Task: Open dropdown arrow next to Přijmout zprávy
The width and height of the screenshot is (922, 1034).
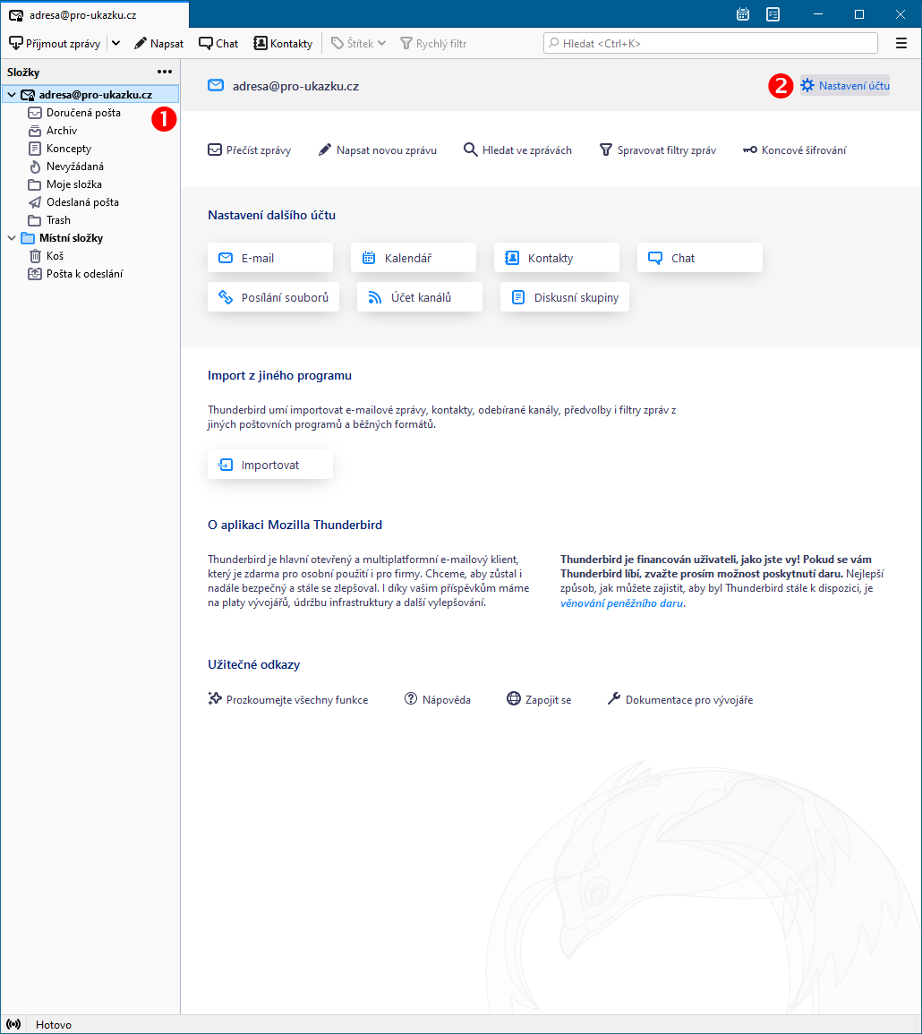Action: [x=116, y=44]
